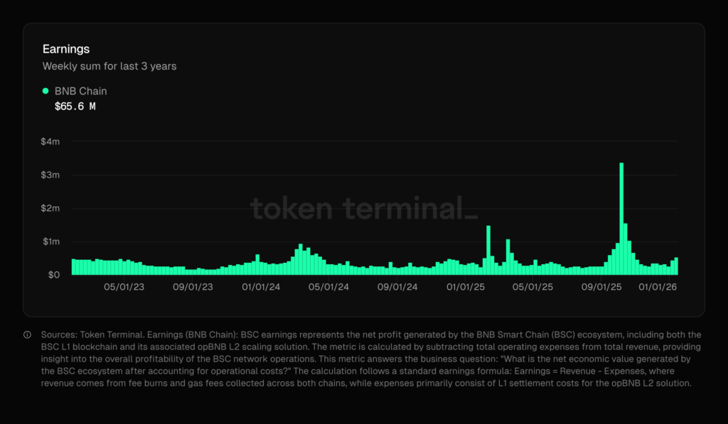This screenshot has height=424, width=728.
Task: Click the $2m y-axis label
Action: click(x=50, y=208)
